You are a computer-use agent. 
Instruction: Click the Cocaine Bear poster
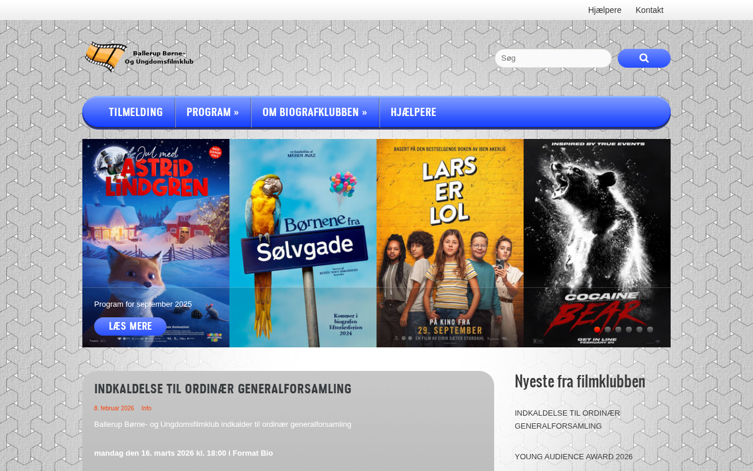pyautogui.click(x=597, y=243)
